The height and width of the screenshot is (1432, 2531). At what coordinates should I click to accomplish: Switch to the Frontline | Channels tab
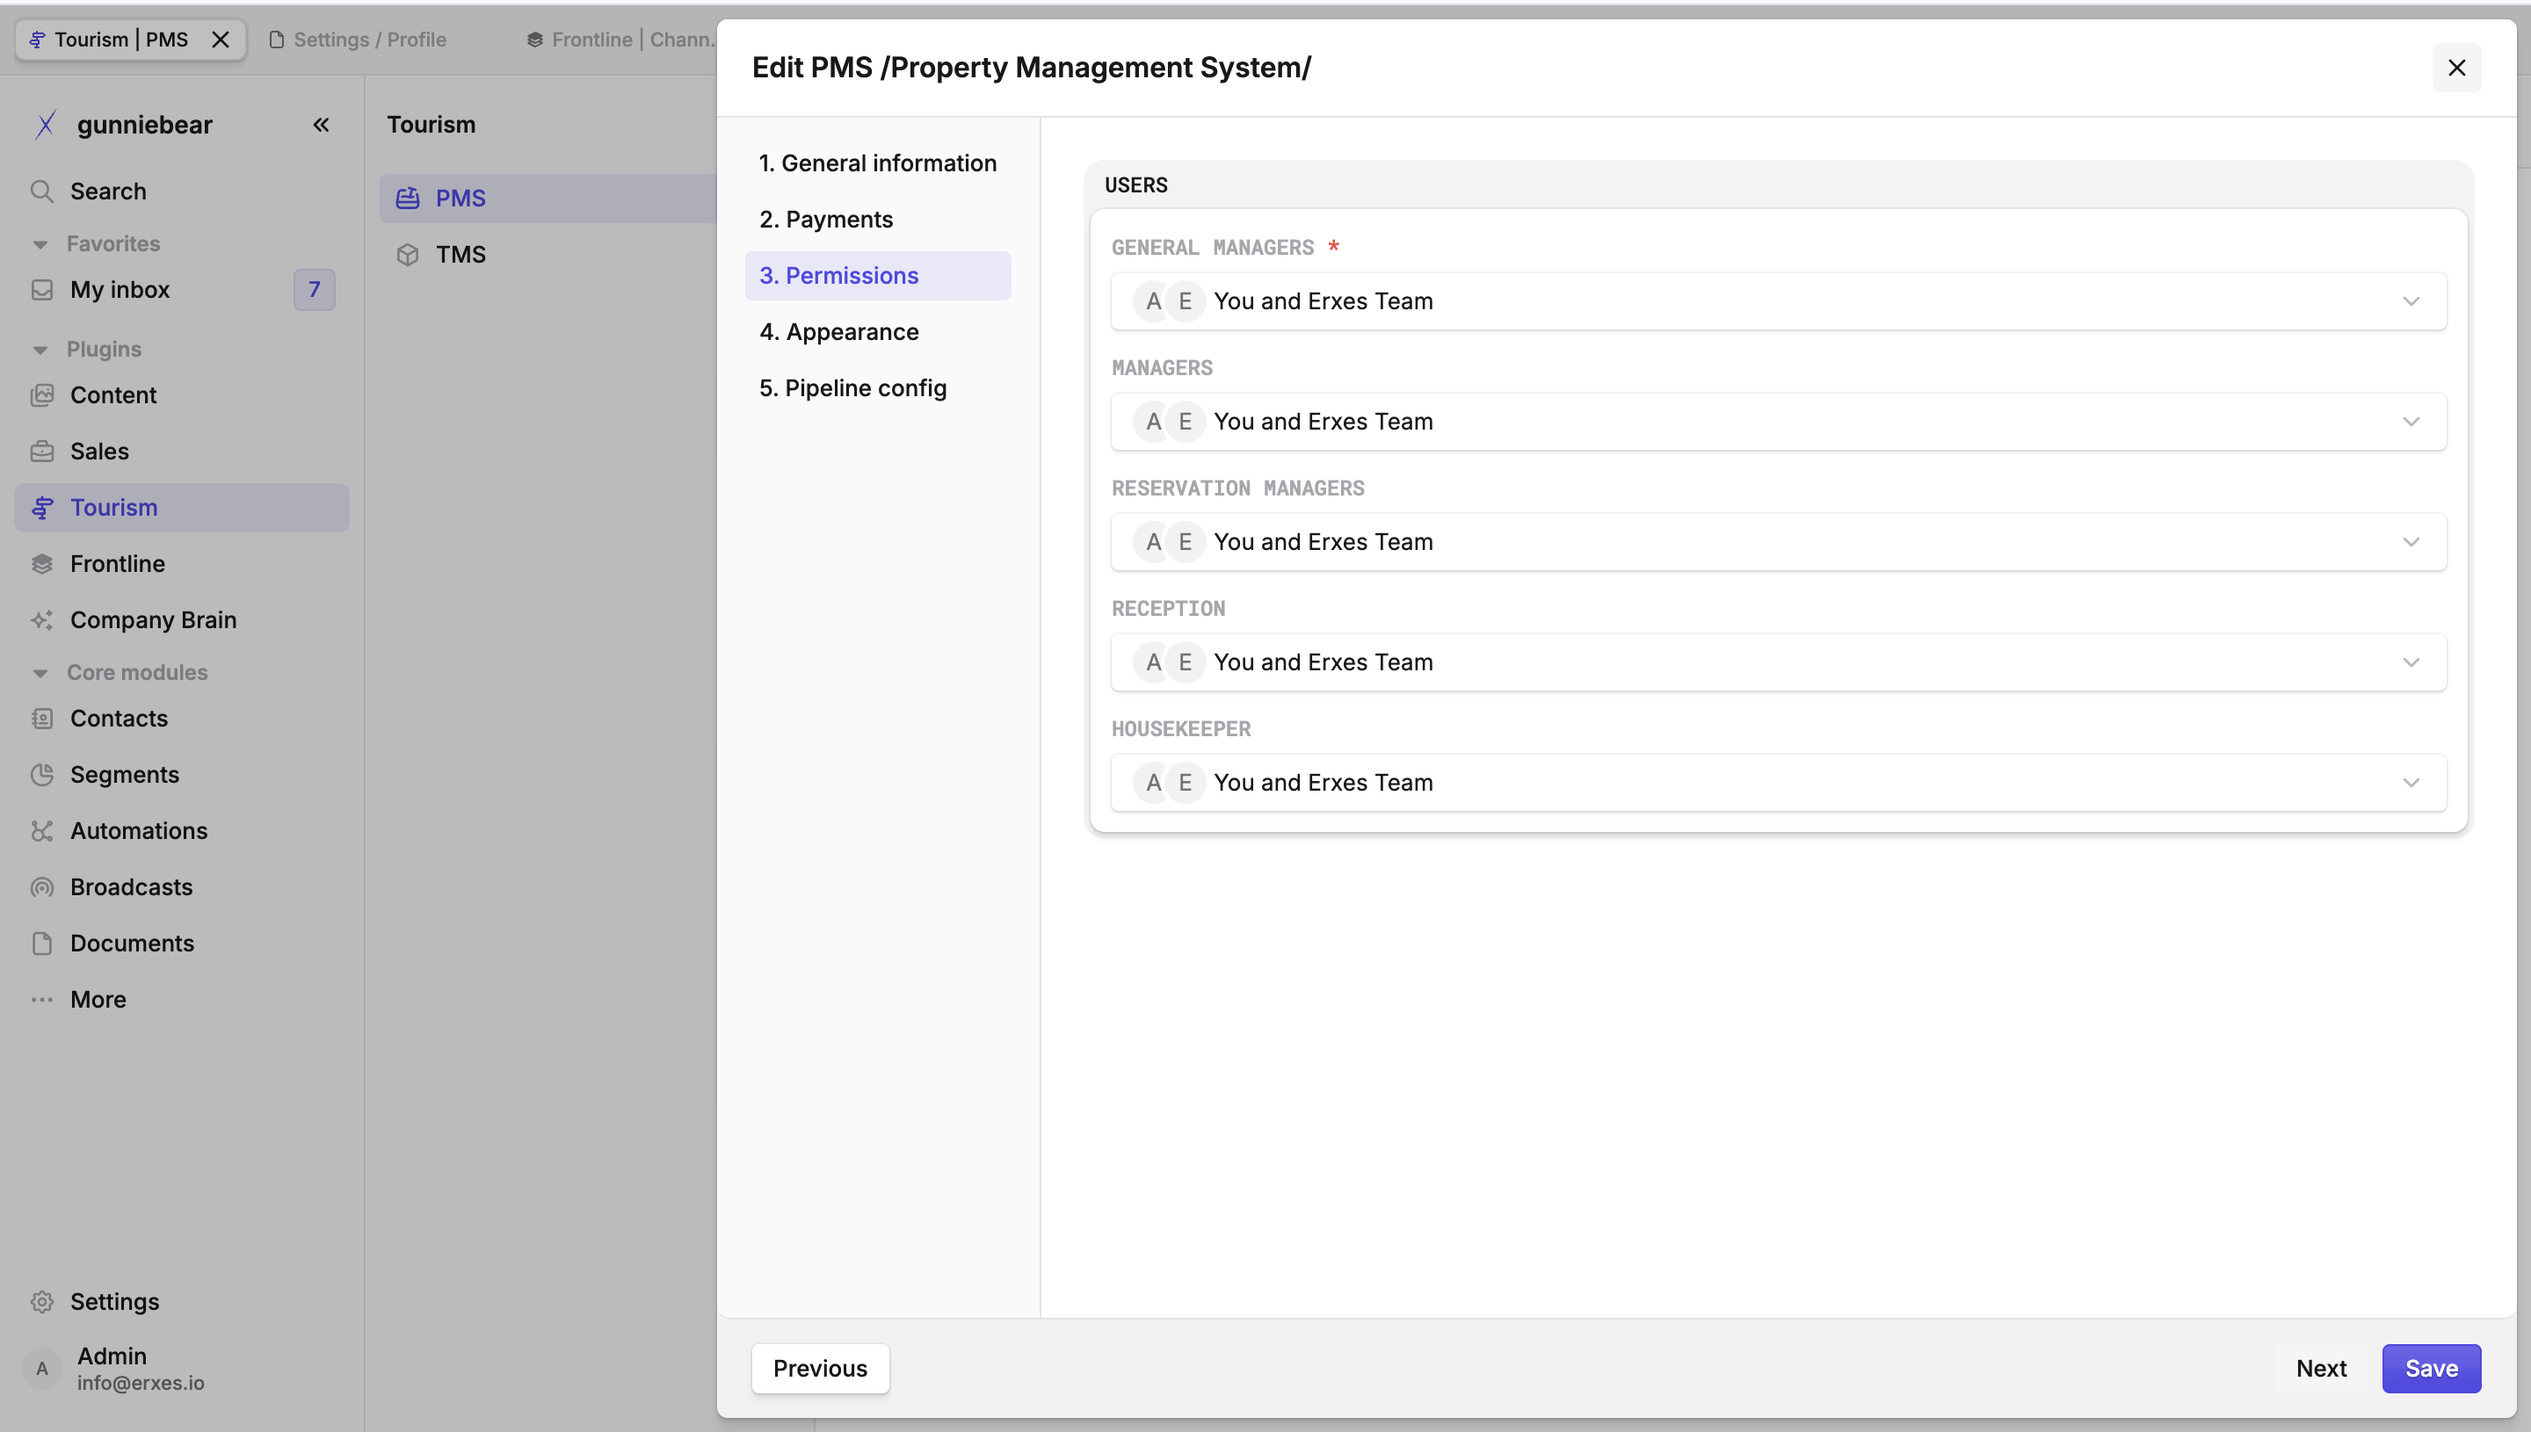(620, 40)
